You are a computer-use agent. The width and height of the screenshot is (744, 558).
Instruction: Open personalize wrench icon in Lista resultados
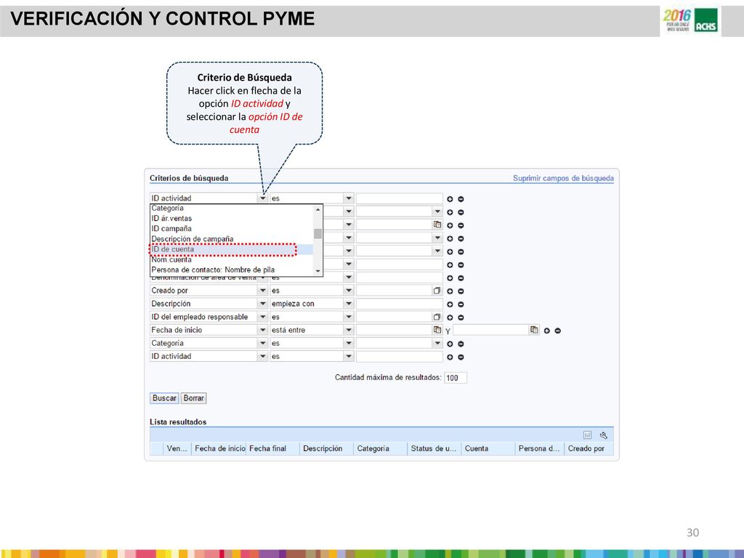604,435
